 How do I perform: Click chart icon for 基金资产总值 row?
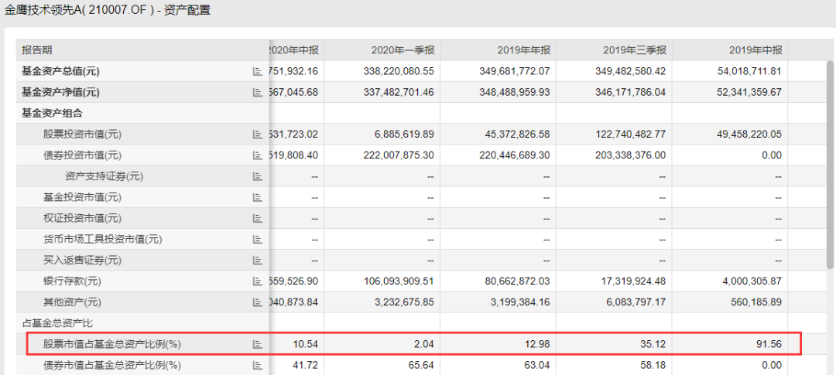(x=258, y=71)
